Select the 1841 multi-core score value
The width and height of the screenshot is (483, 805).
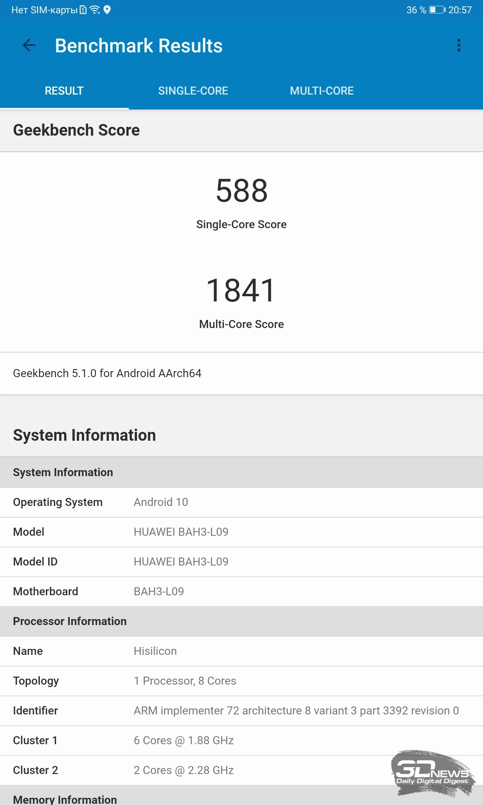click(x=241, y=290)
